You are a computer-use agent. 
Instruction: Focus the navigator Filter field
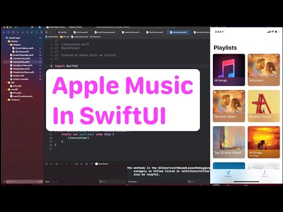tap(24, 182)
